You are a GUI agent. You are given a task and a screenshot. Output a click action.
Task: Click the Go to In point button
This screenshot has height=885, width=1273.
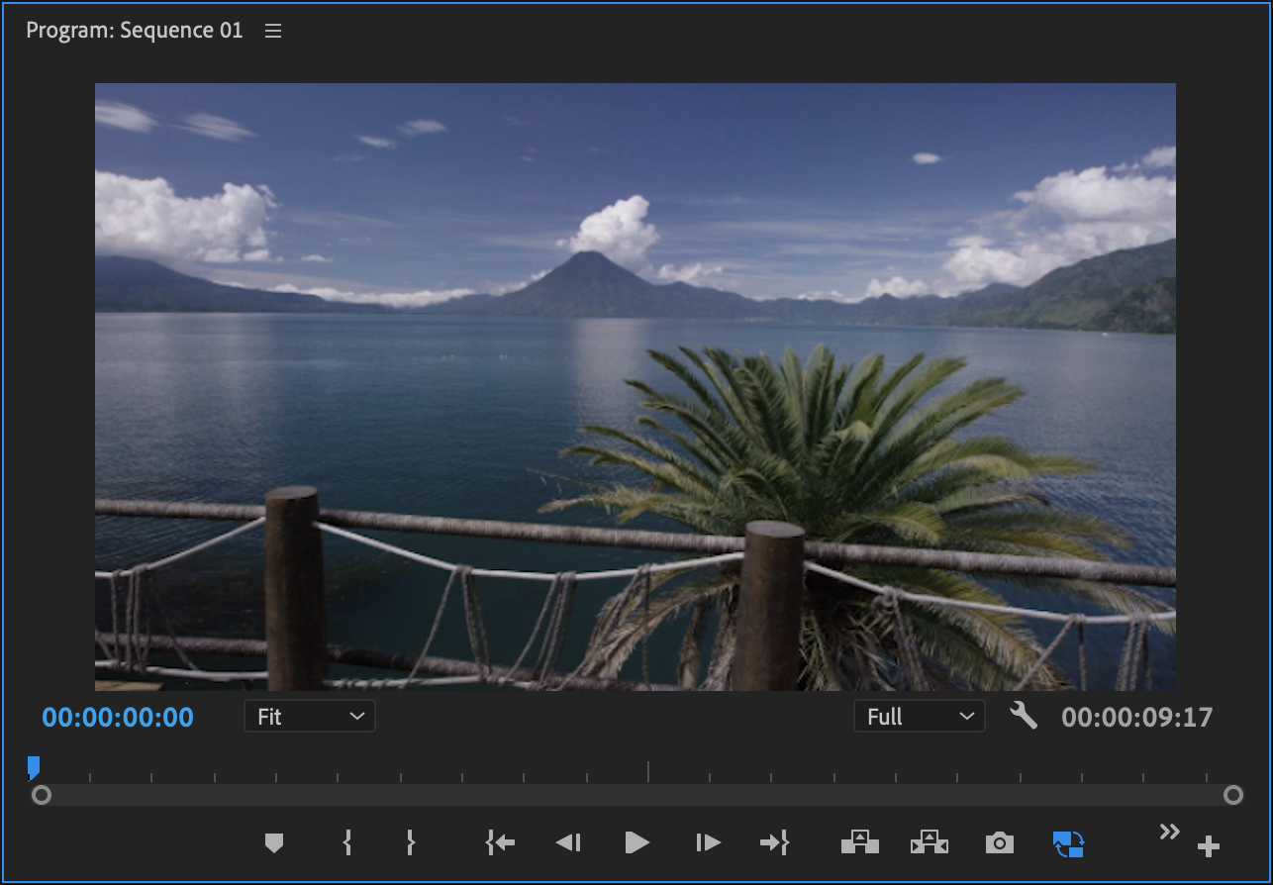[x=500, y=842]
